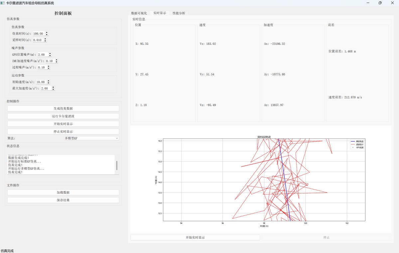This screenshot has width=399, height=253.
Task: Decrease 最大加速度 using the down arrow
Action: 53,90
